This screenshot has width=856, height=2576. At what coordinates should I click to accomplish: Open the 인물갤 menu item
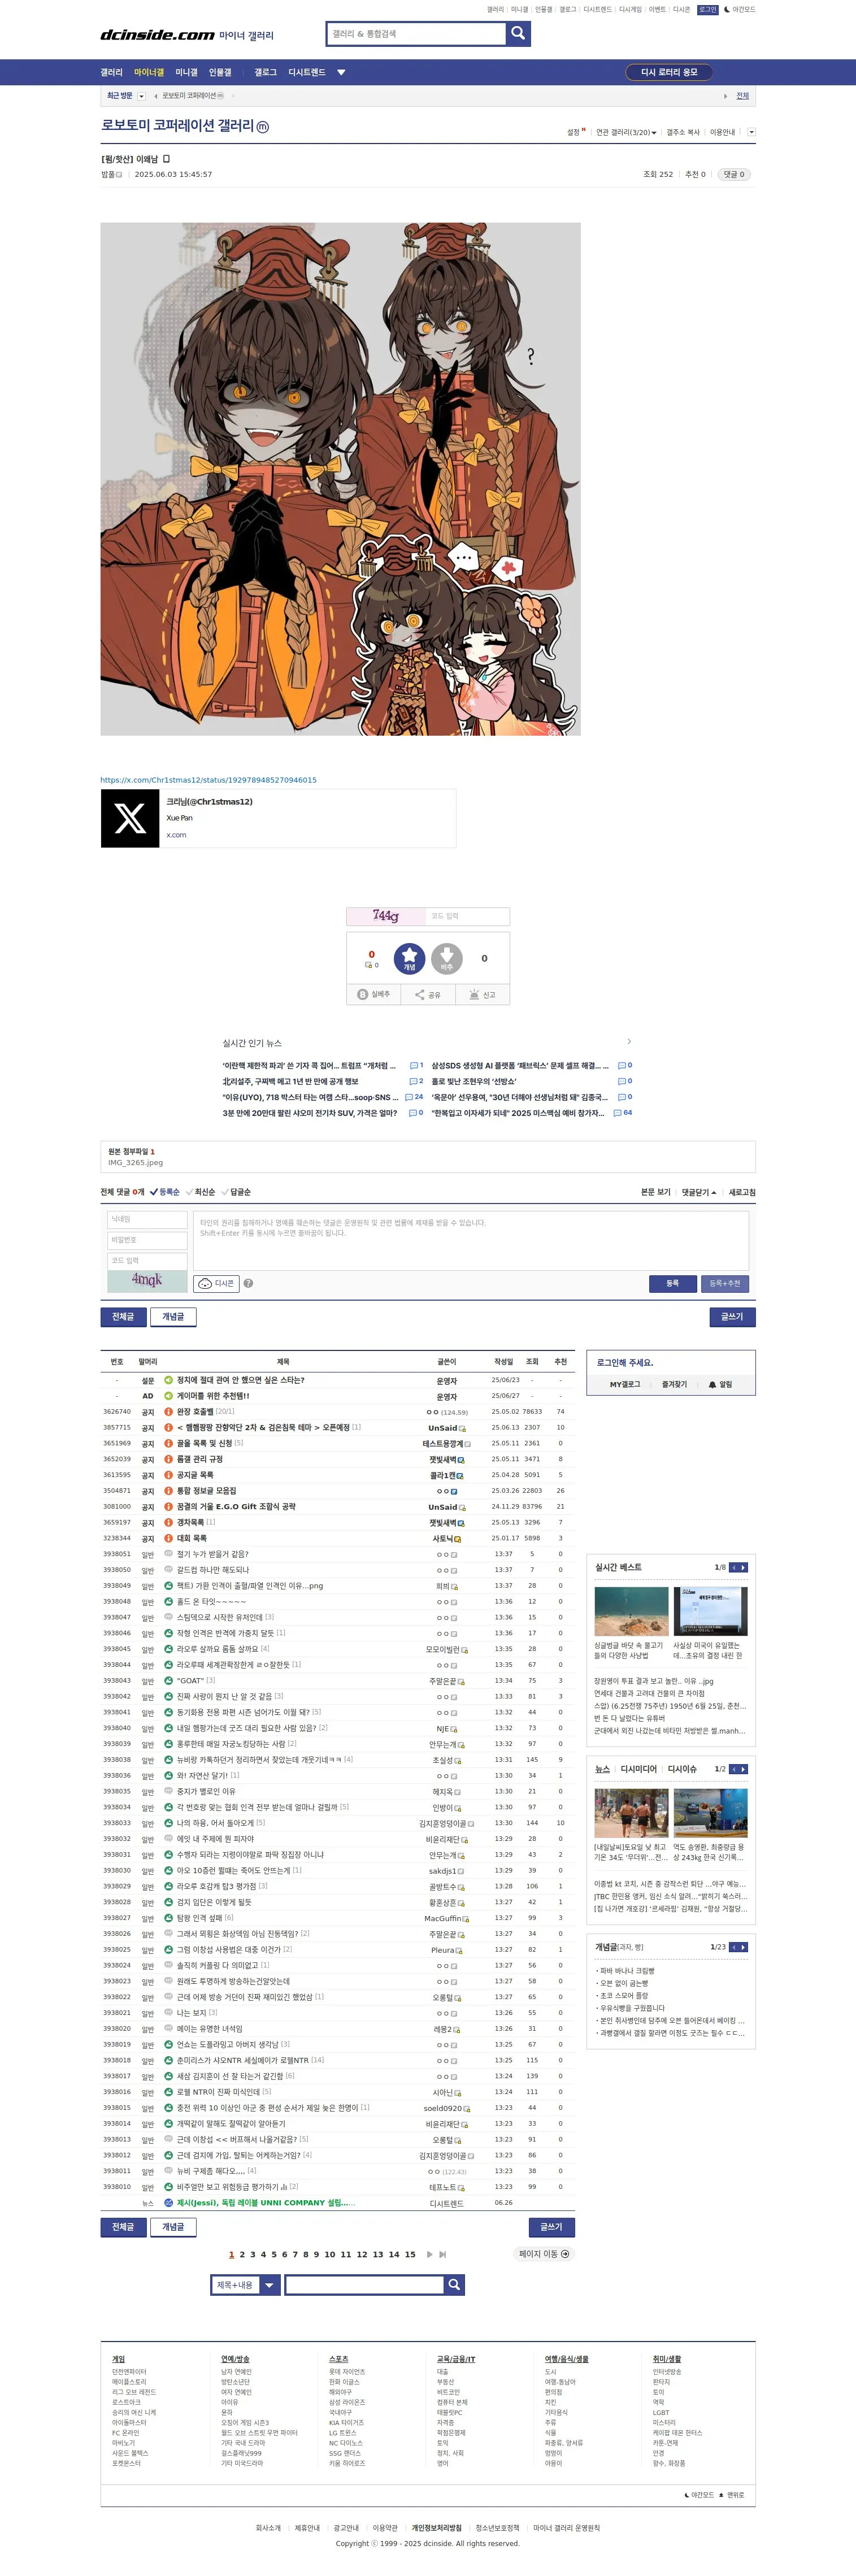coord(220,72)
